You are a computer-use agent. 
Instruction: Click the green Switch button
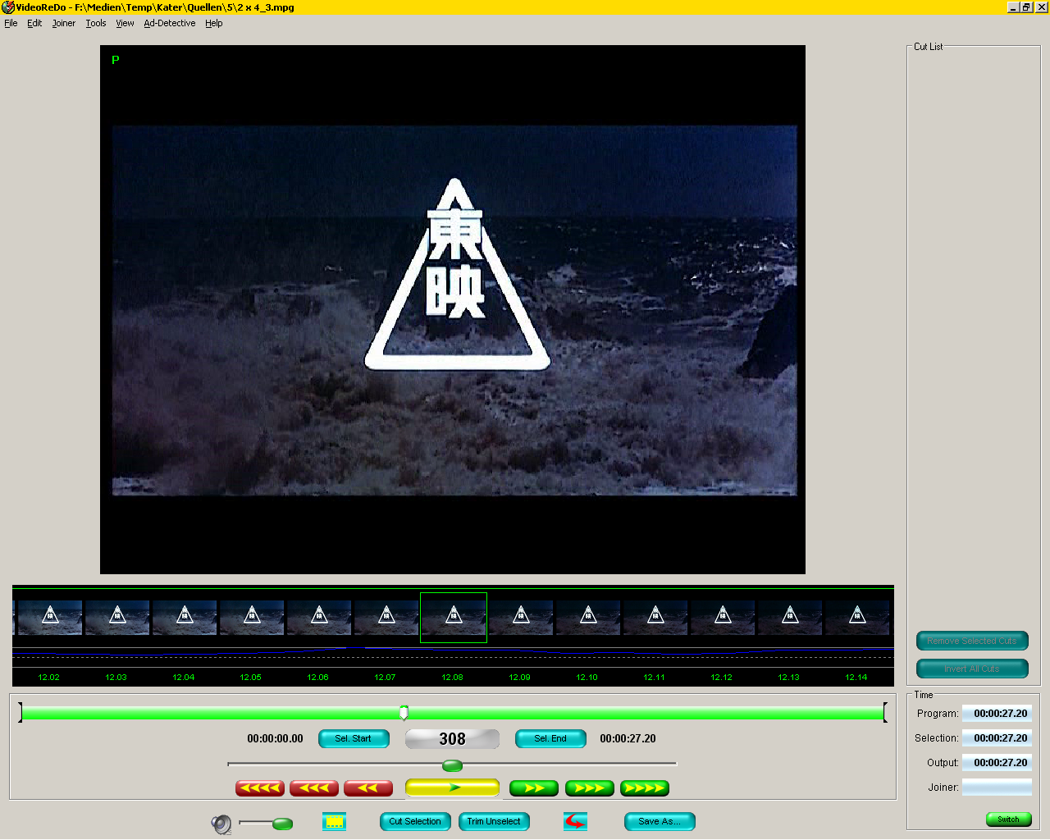1008,819
